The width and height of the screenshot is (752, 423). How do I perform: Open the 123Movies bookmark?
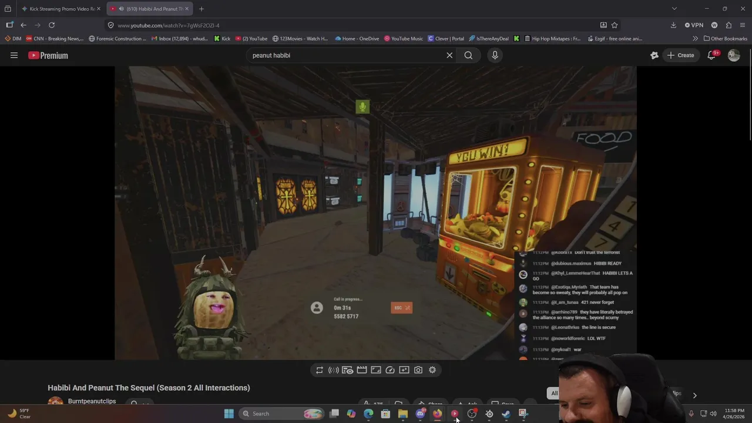(300, 39)
